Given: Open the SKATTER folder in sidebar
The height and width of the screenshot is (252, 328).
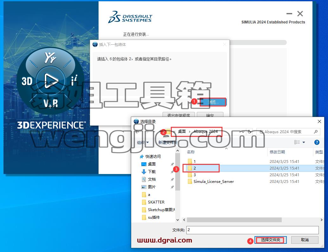Looking at the screenshot, I should [x=156, y=202].
